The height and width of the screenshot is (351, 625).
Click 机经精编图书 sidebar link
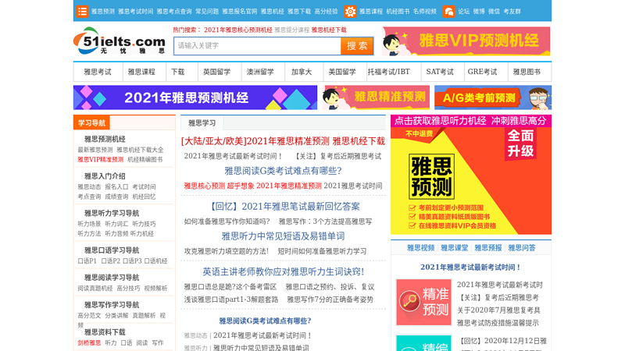pos(145,160)
